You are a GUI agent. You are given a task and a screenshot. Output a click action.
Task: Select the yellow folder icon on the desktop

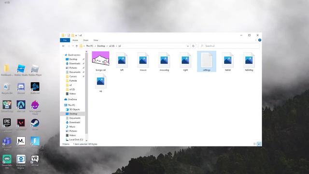click(7, 70)
